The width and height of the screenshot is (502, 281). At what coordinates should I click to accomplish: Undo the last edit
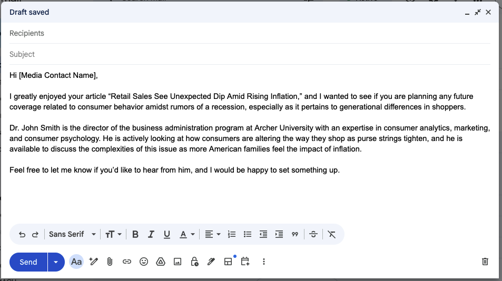22,234
